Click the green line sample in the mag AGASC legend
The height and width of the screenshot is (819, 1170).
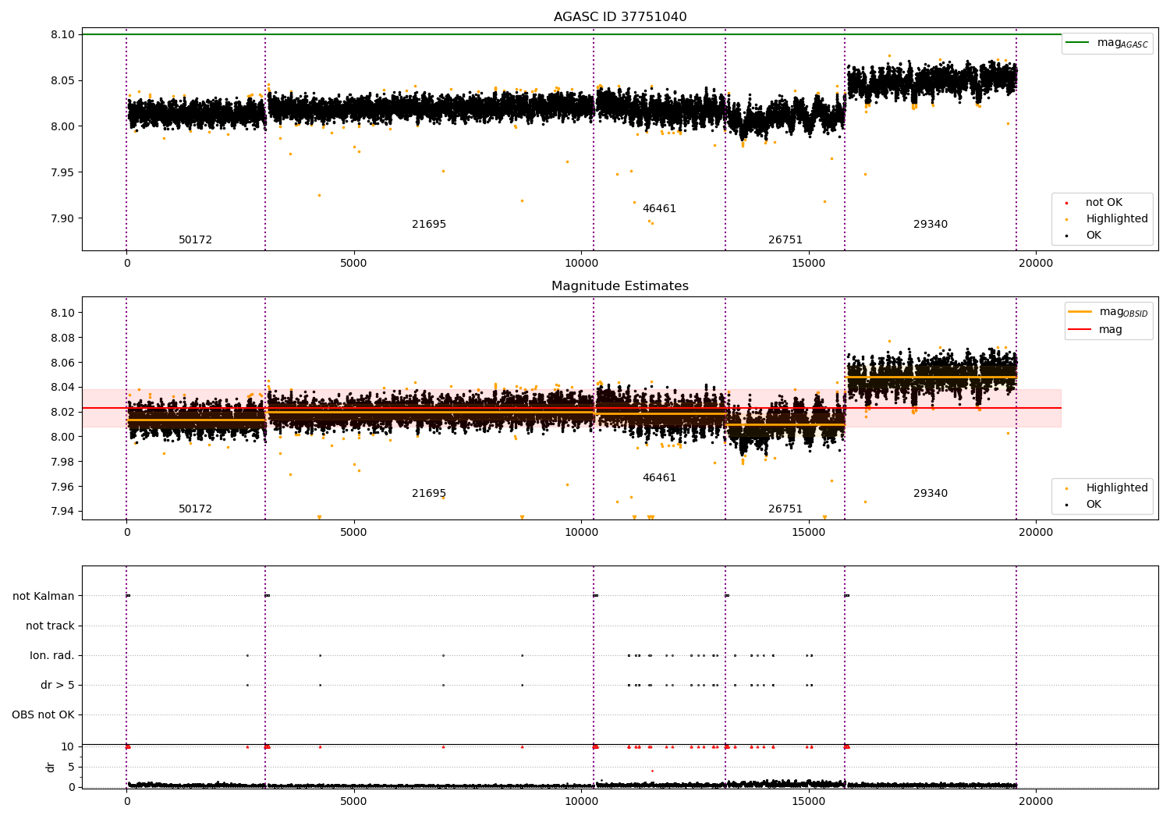coord(1077,42)
